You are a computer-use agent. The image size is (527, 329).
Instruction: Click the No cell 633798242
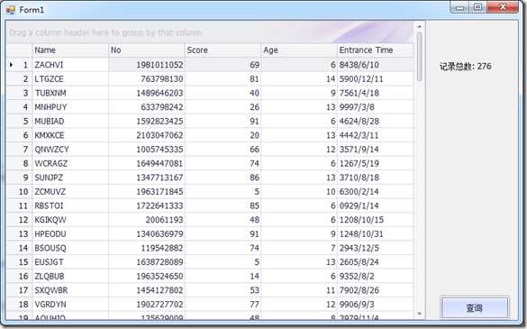[x=147, y=107]
